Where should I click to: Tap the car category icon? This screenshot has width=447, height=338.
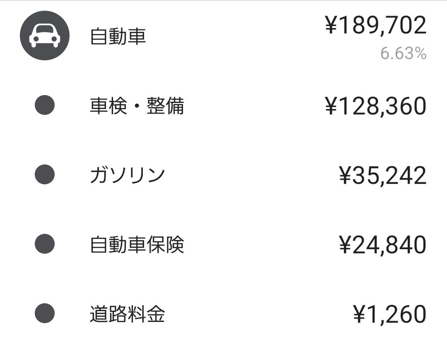click(45, 36)
